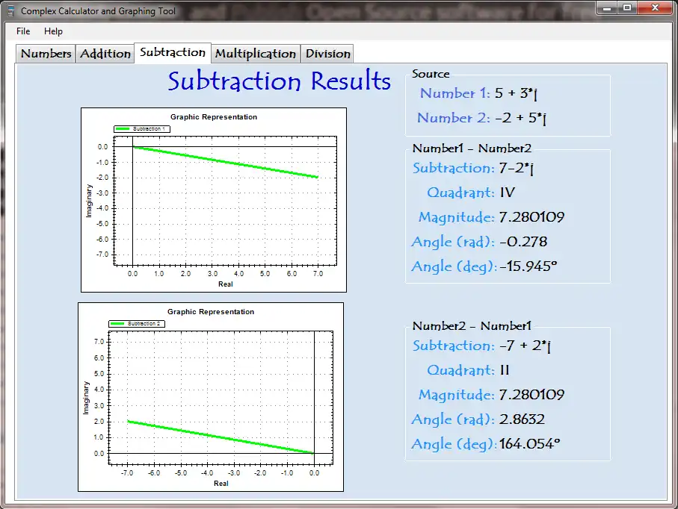This screenshot has width=678, height=509.
Task: Go to the Multiplication tab
Action: (x=256, y=54)
